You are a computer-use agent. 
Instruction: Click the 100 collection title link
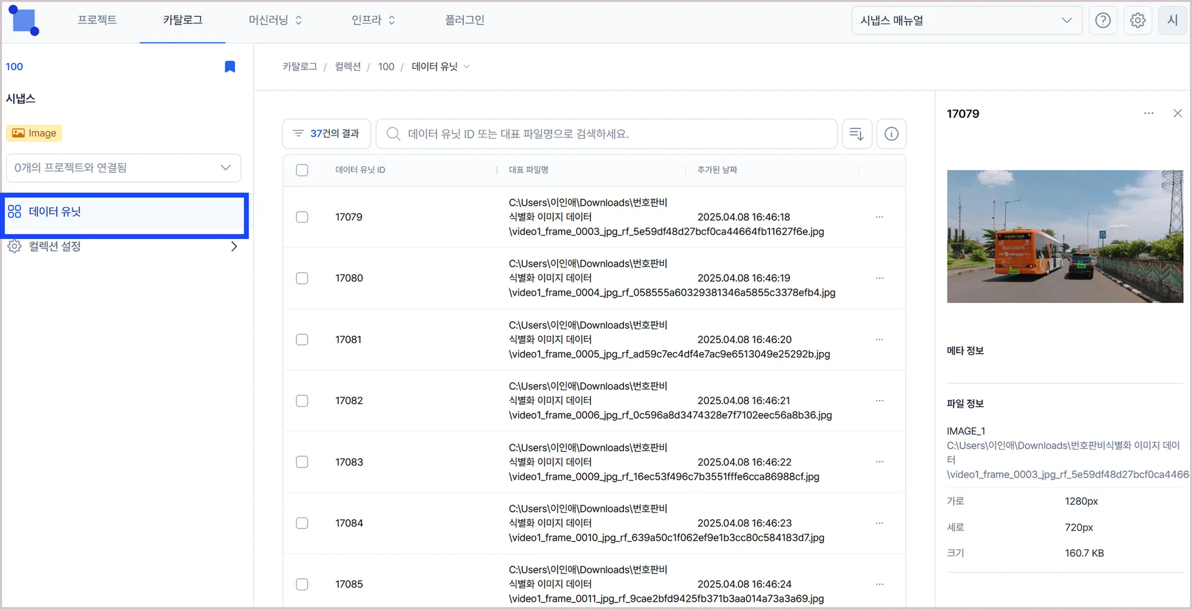tap(15, 67)
